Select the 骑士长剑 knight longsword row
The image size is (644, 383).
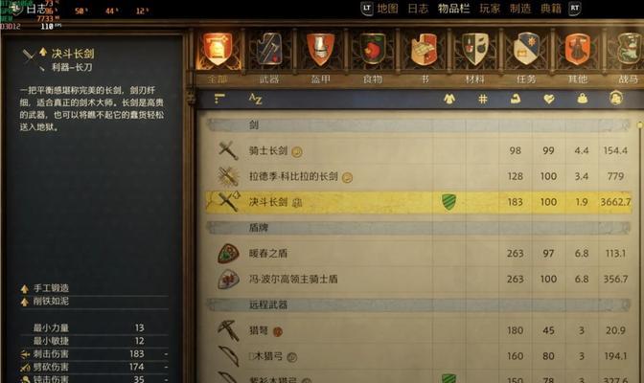[418, 150]
